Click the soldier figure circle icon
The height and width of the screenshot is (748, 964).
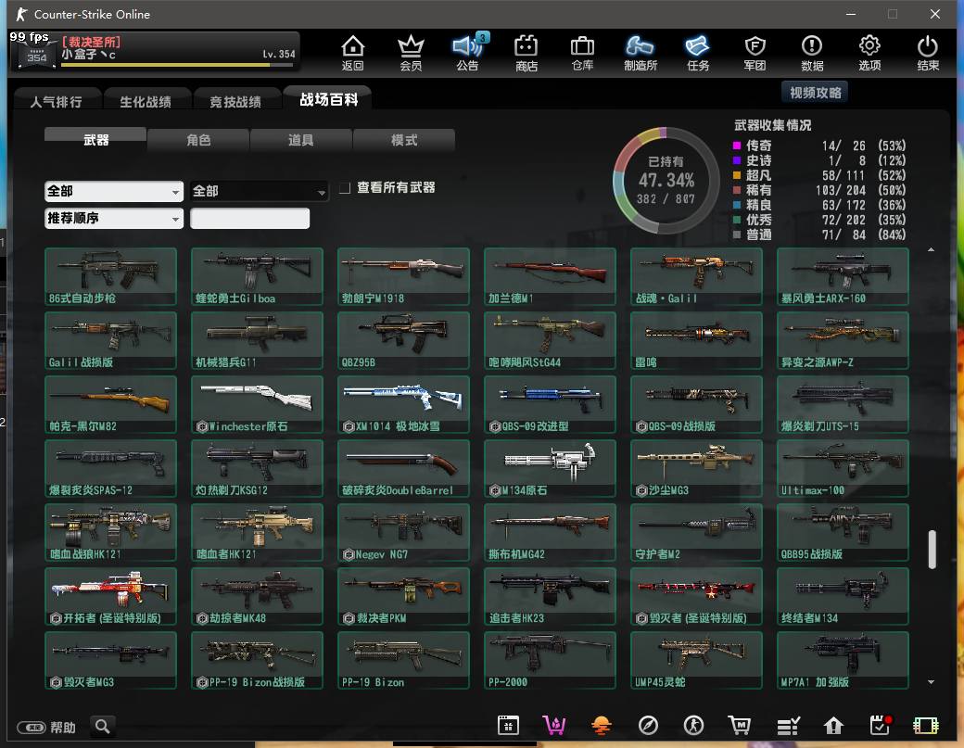coord(694,726)
